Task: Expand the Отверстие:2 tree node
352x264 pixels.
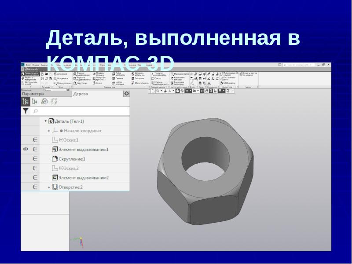Action: (49, 187)
